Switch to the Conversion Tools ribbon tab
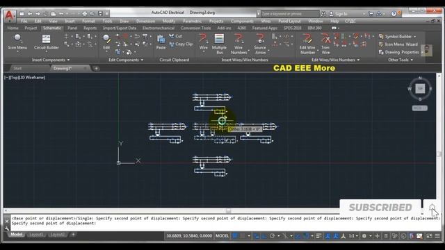Screen dimensions: 445x250 tap(195, 28)
